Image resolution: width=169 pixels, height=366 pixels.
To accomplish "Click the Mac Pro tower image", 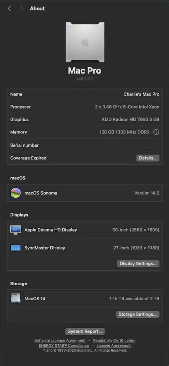I will click(85, 42).
